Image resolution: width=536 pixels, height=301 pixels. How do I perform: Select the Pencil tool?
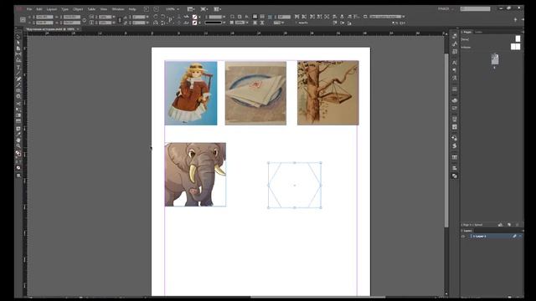coord(18,84)
